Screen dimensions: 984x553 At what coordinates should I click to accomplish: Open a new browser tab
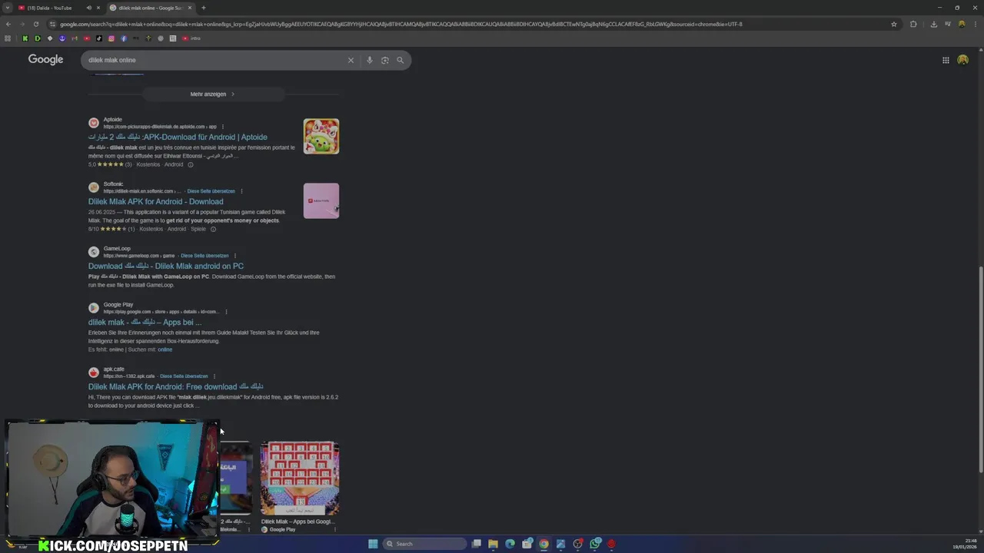[204, 8]
